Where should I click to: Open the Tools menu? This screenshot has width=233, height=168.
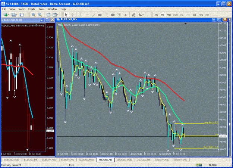tap(41, 9)
